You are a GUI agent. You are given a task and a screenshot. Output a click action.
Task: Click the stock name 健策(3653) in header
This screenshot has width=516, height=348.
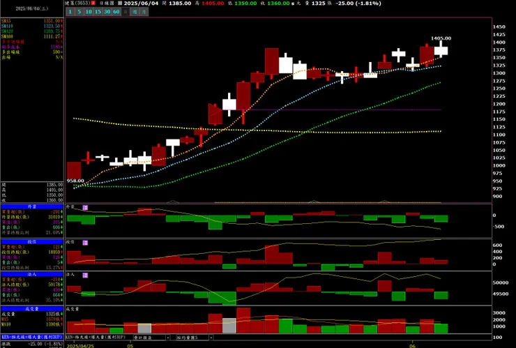77,3
